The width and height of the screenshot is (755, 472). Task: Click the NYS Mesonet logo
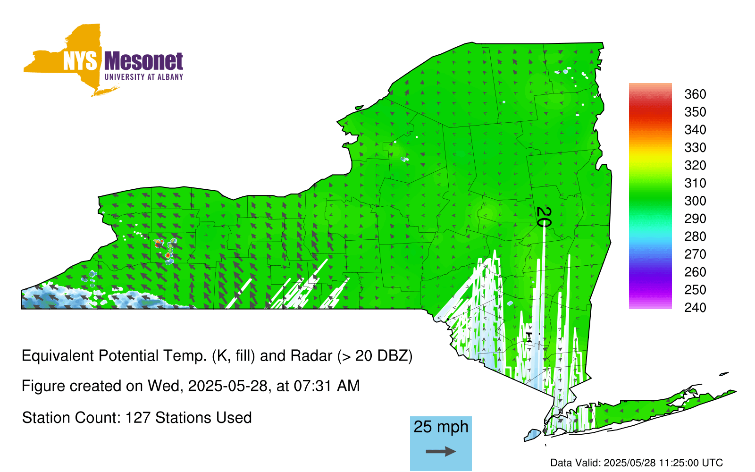tap(103, 60)
